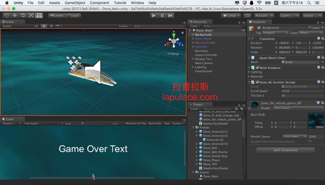Screen dimensions: 325x185
Task: Open the cloud services button
Action: tap(247, 16)
